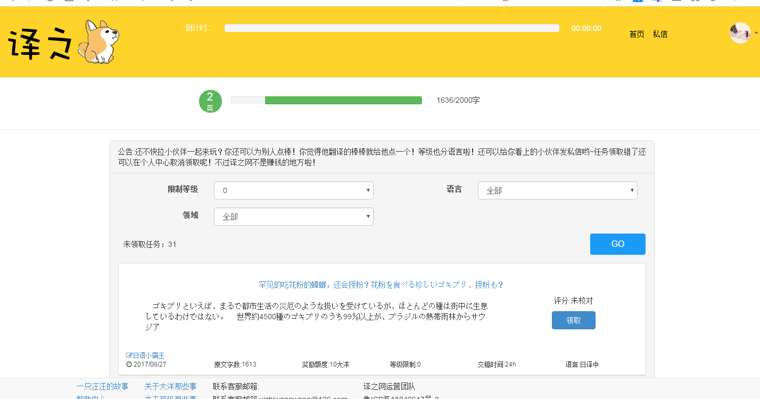Click the edit icon beside 日语小霸王
The width and height of the screenshot is (760, 399).
tap(129, 355)
